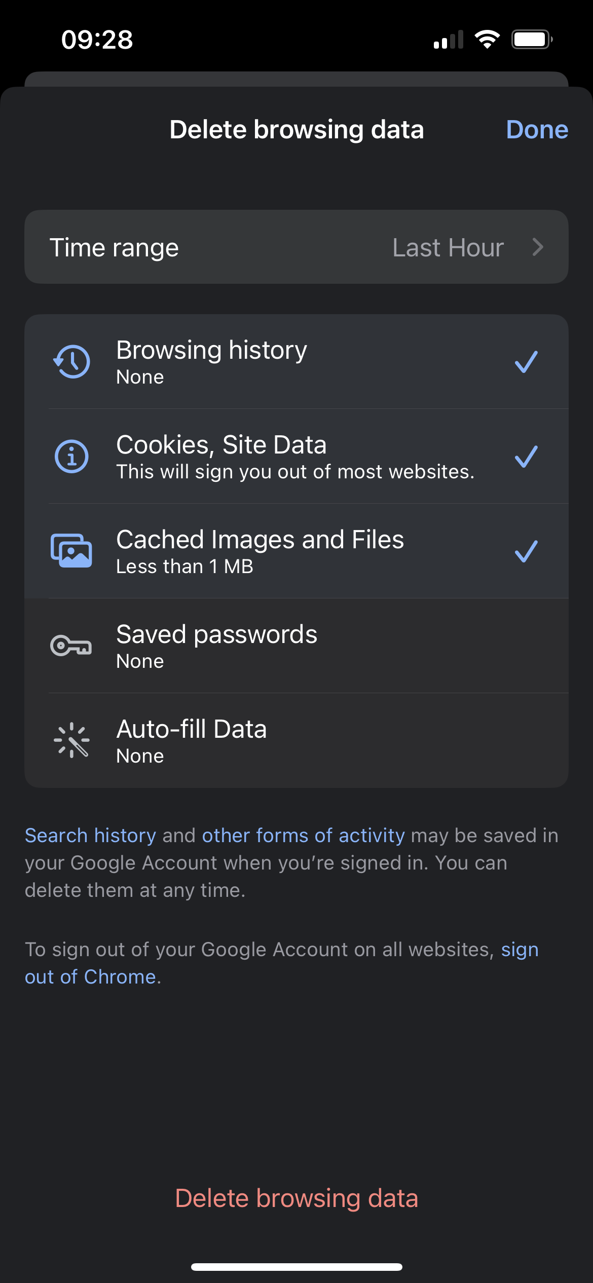Tap the Browsing history clock icon

coord(71,362)
